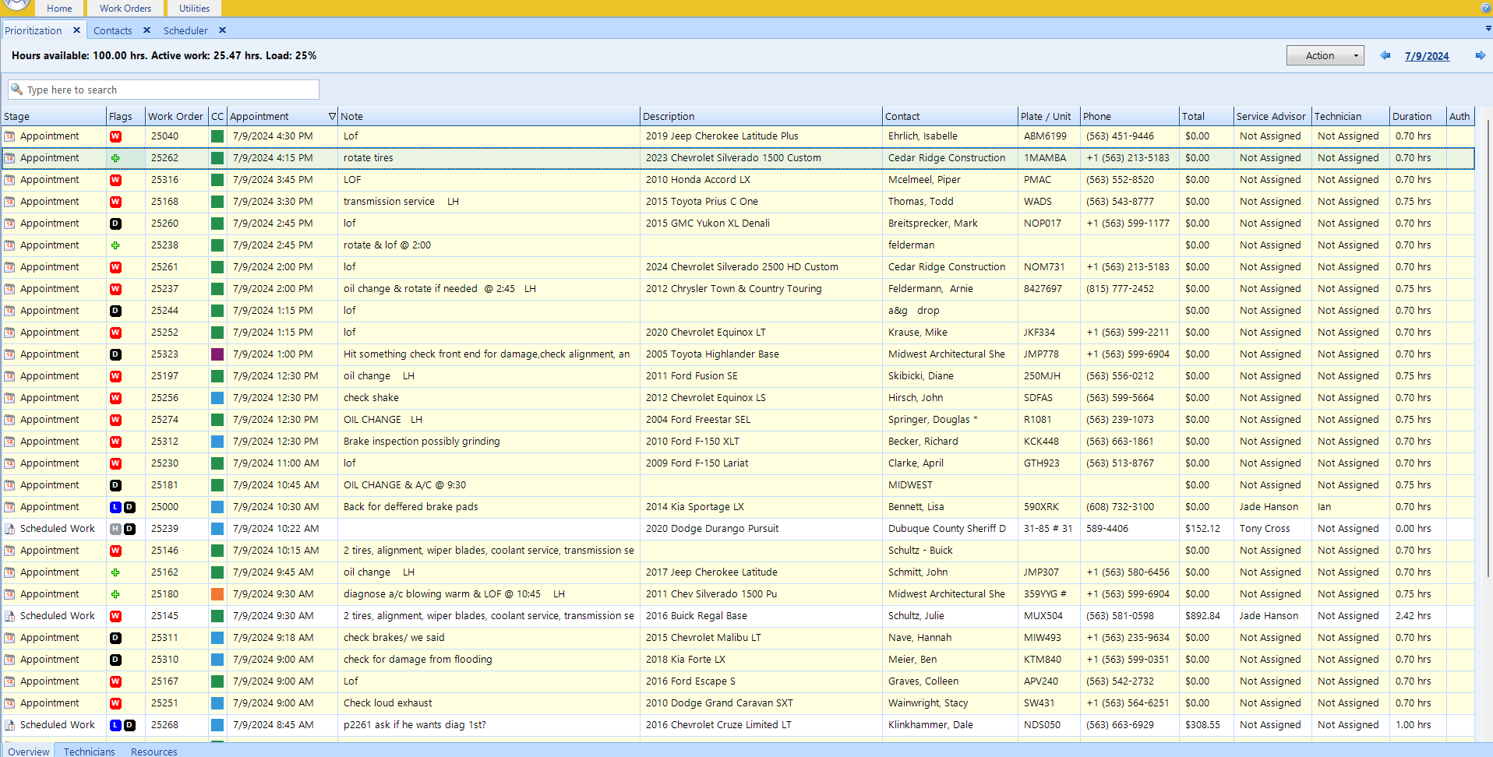Click the forward arrow next to the date
Image resolution: width=1493 pixels, height=757 pixels.
pos(1479,55)
